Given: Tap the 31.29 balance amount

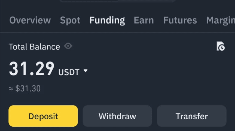Looking at the screenshot, I should [x=32, y=69].
